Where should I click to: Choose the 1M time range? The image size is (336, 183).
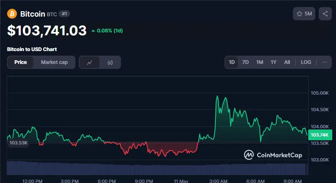pos(259,62)
